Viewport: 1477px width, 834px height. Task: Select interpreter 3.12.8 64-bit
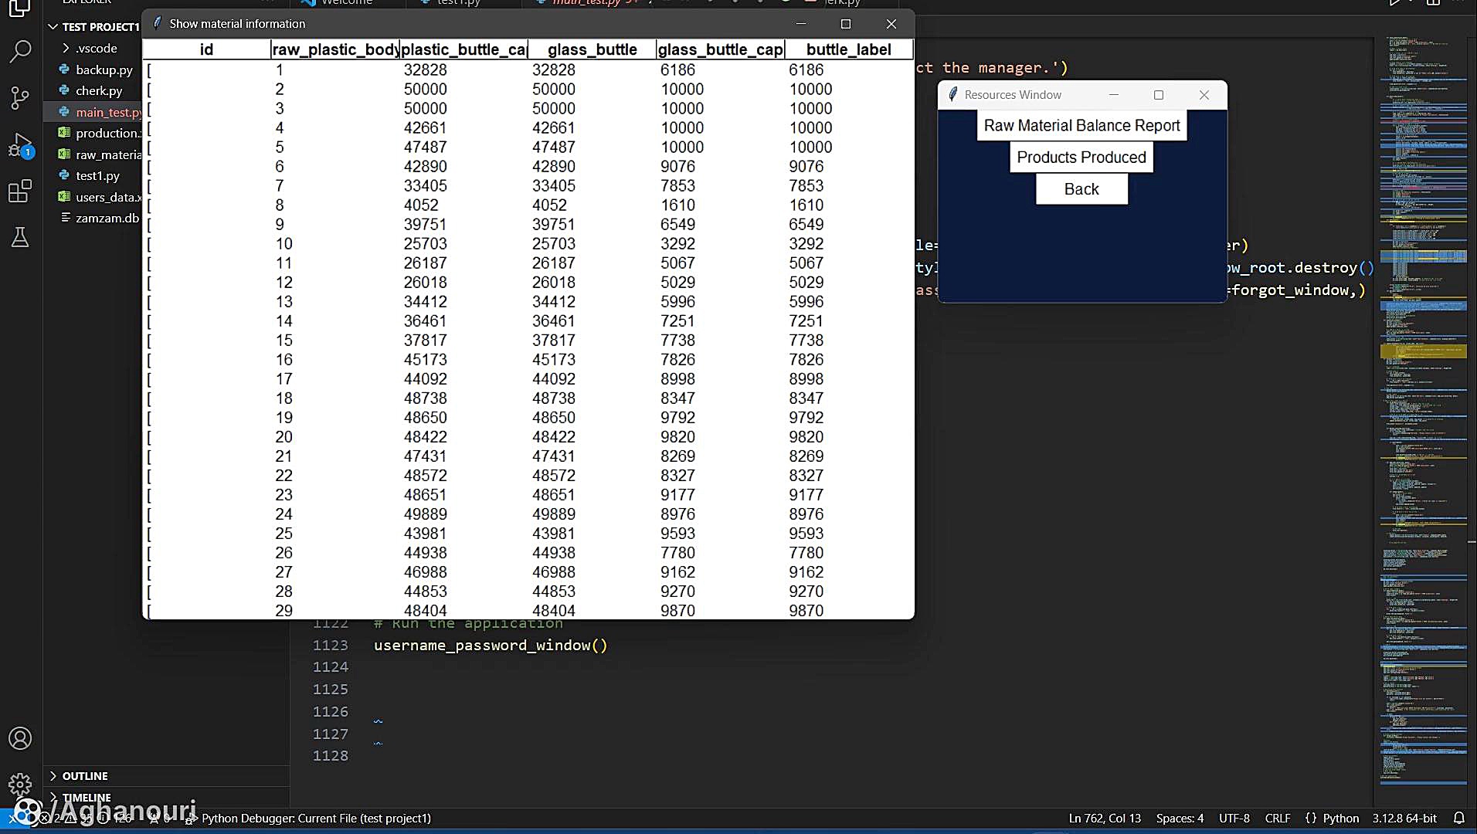(1404, 818)
